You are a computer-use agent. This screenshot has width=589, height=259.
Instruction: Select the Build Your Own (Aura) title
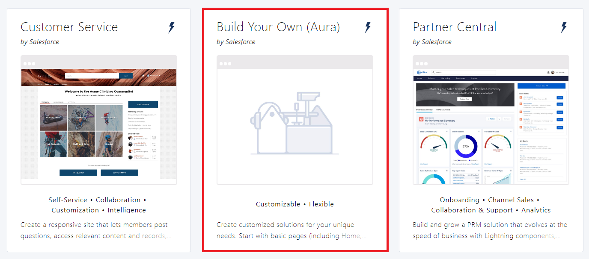(x=278, y=27)
